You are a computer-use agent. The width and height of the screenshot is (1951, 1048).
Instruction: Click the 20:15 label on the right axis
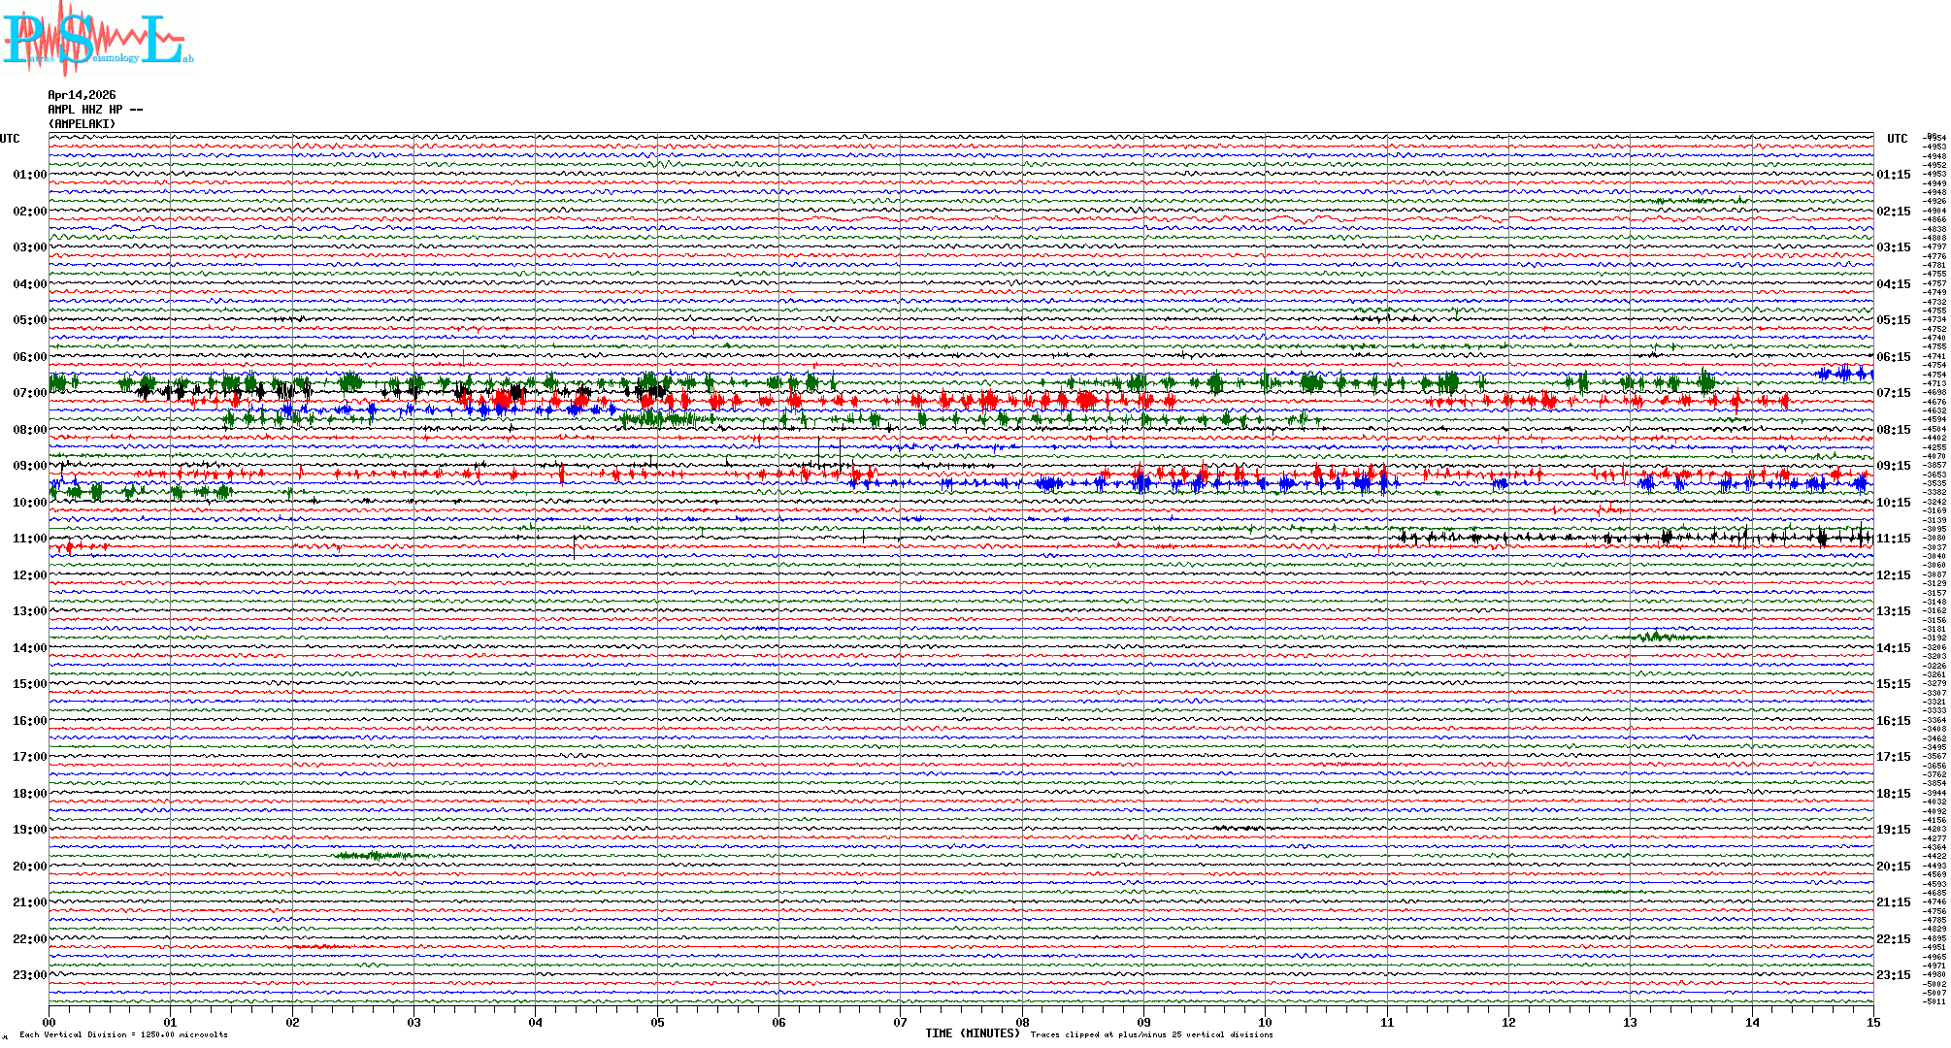(1893, 867)
